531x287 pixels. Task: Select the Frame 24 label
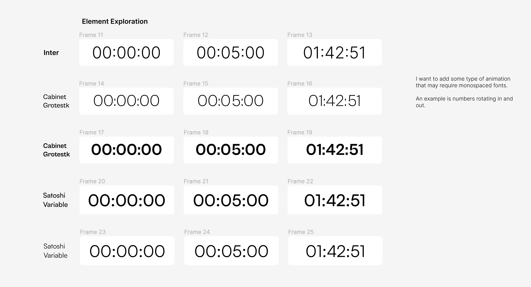coord(197,232)
